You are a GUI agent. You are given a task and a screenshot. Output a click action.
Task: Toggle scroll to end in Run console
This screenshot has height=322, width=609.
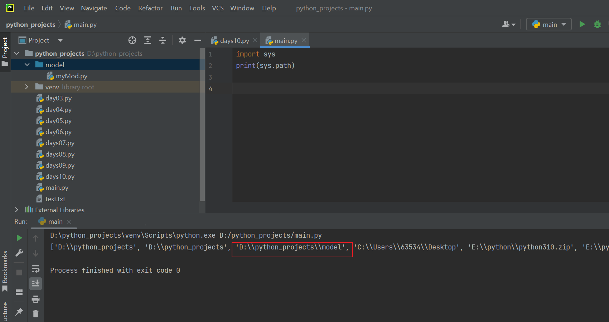35,284
